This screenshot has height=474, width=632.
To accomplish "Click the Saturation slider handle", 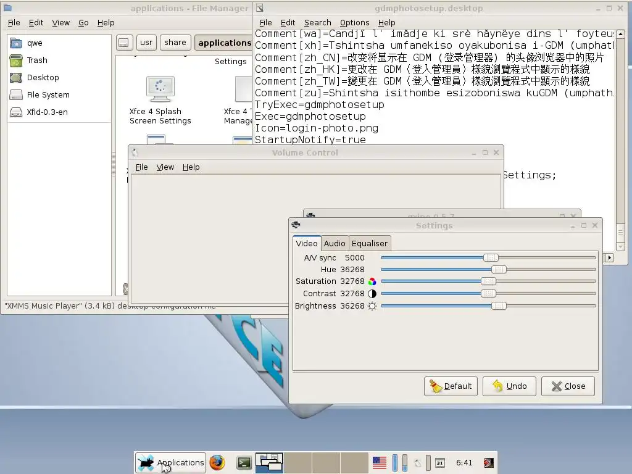I will 489,281.
